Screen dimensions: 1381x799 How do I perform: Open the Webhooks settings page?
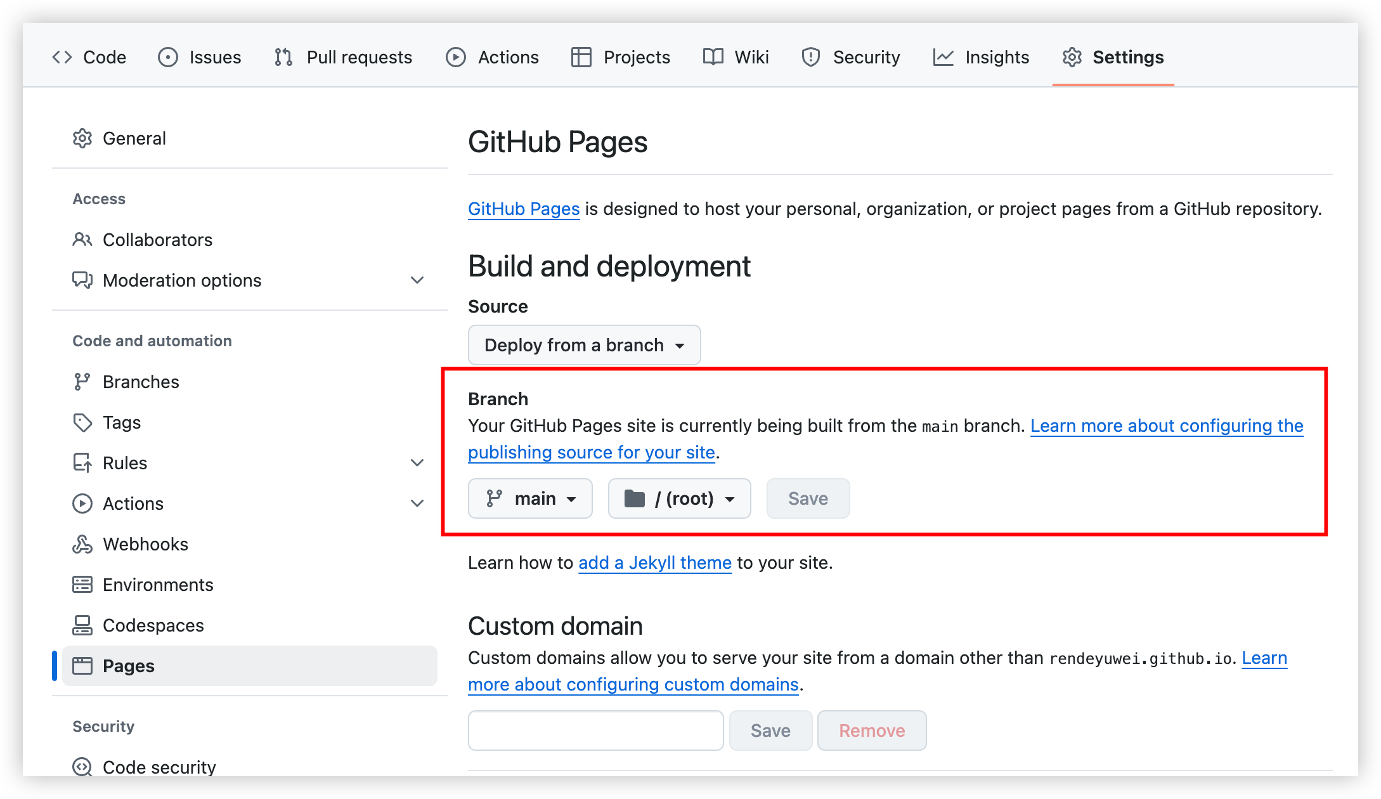click(250, 544)
